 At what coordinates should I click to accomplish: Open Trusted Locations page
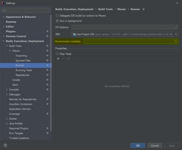click(19, 138)
